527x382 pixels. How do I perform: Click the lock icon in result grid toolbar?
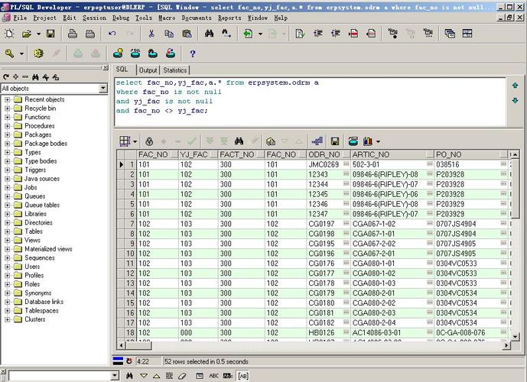pyautogui.click(x=149, y=141)
